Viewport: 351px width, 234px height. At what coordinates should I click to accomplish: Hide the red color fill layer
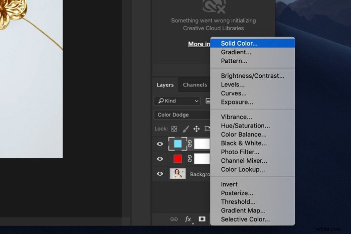point(160,159)
